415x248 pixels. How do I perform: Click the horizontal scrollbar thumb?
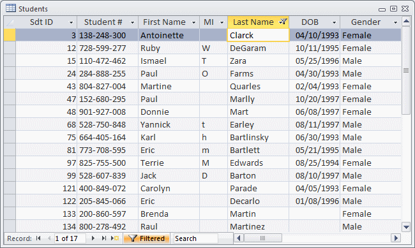262,238
